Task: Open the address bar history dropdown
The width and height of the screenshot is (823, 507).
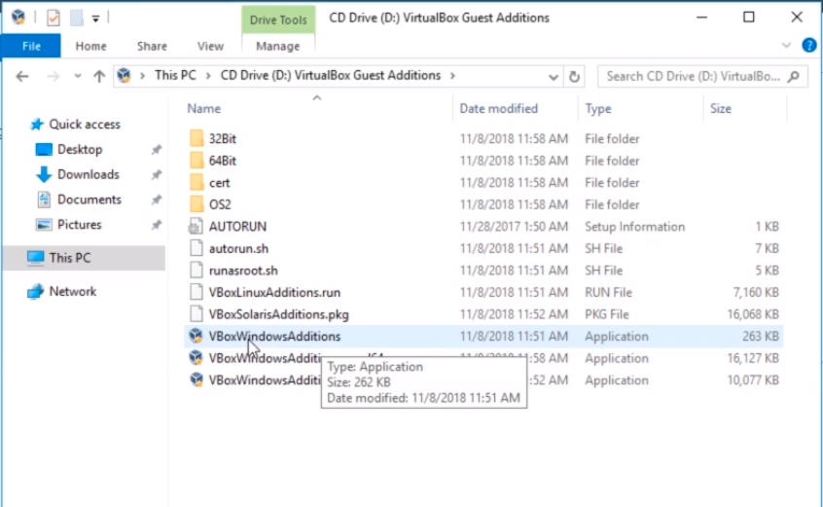Action: point(554,77)
